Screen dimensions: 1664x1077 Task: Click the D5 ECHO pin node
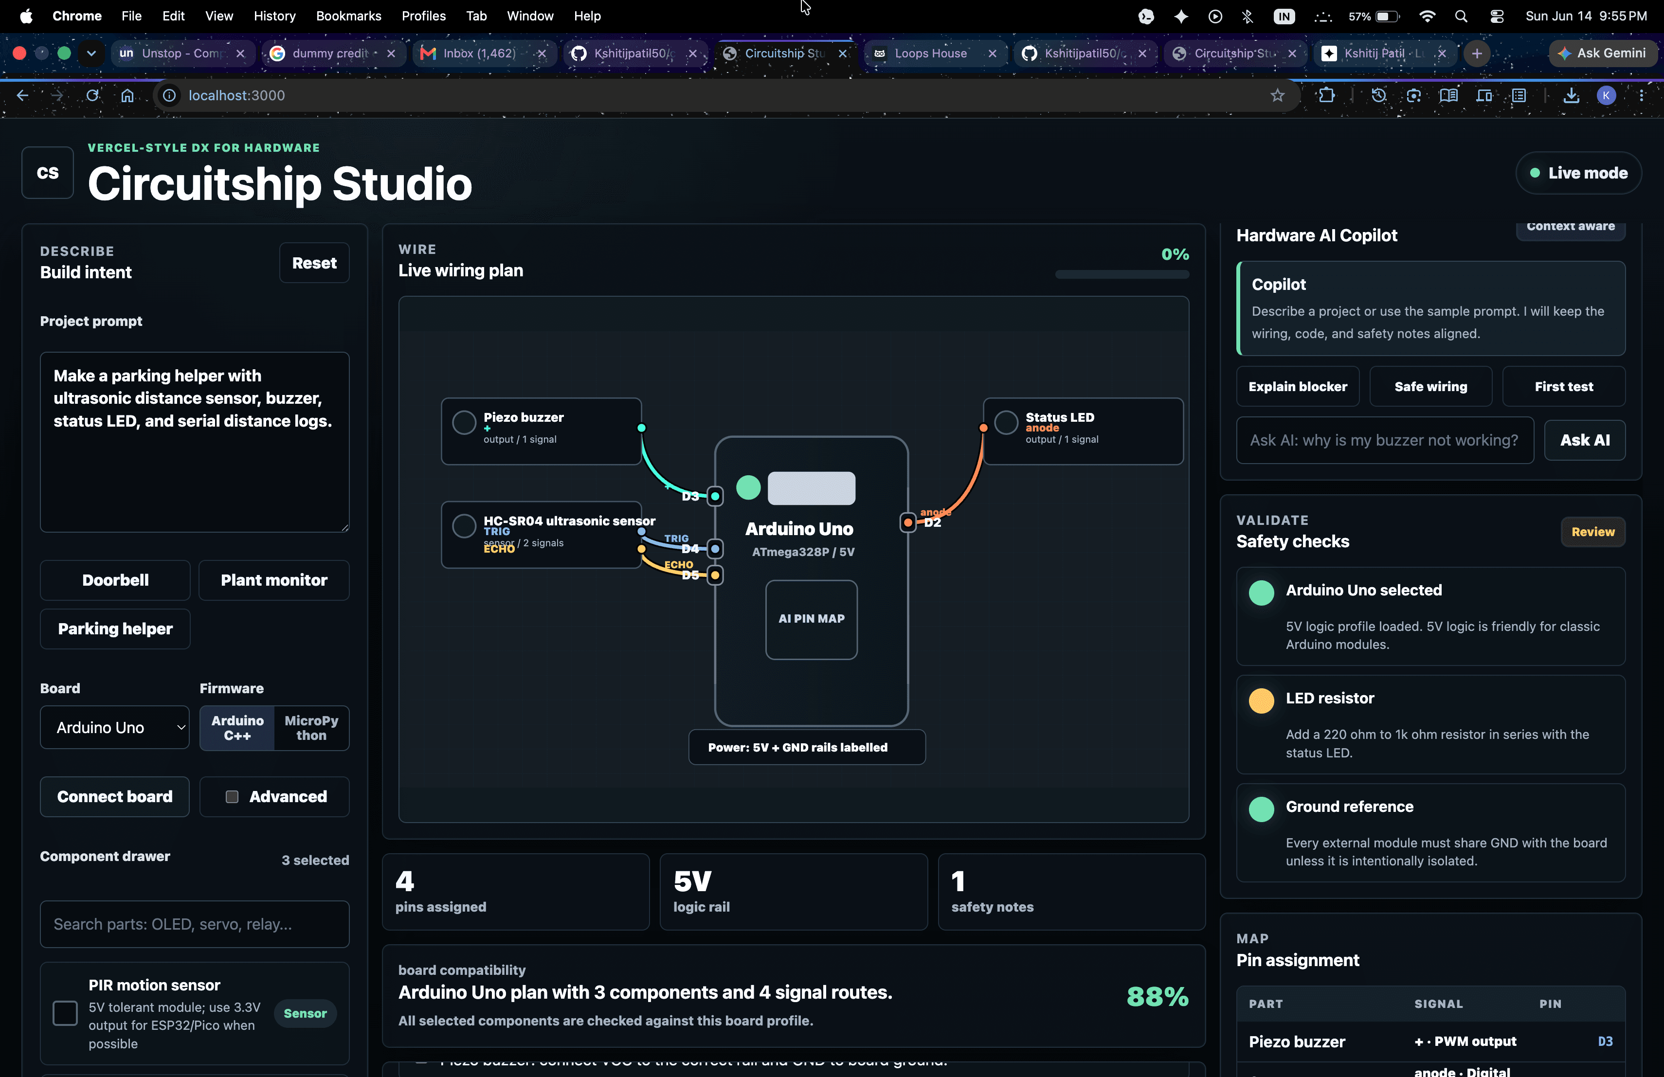click(715, 575)
